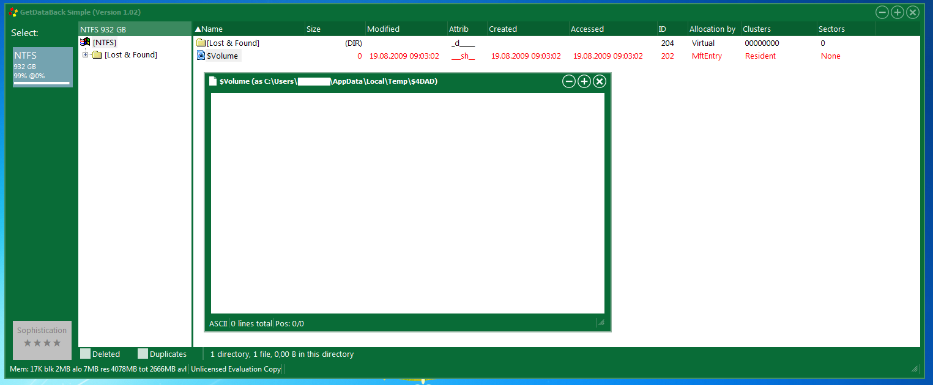This screenshot has height=385, width=933.
Task: Click the Resident clusters cell
Action: pyautogui.click(x=760, y=56)
